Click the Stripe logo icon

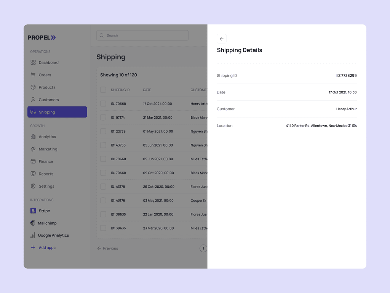(33, 211)
